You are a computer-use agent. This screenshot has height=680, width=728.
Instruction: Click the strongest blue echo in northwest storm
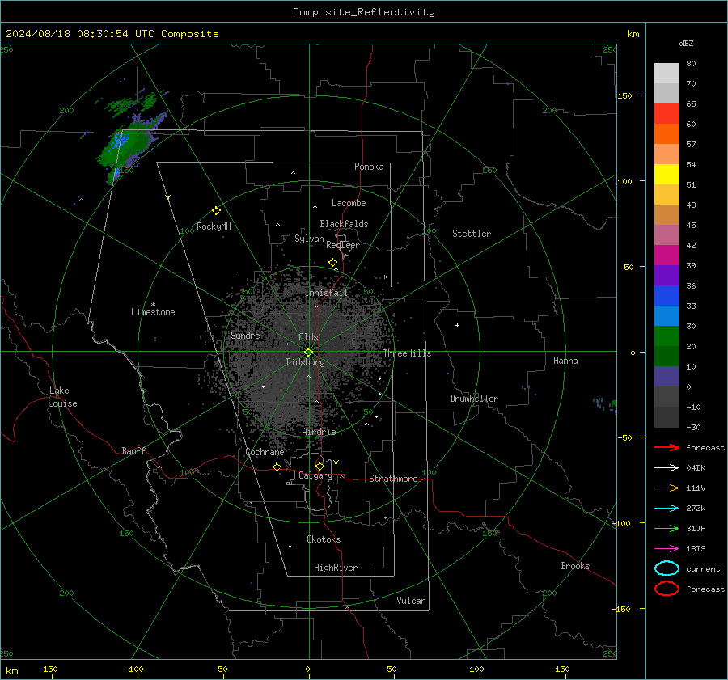click(x=120, y=139)
